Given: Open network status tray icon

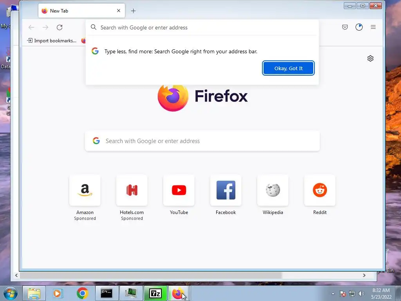Looking at the screenshot, I should click(352, 294).
